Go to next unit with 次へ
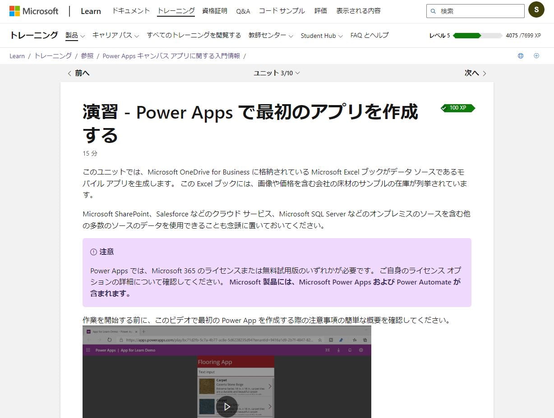This screenshot has height=418, width=554. [x=475, y=73]
